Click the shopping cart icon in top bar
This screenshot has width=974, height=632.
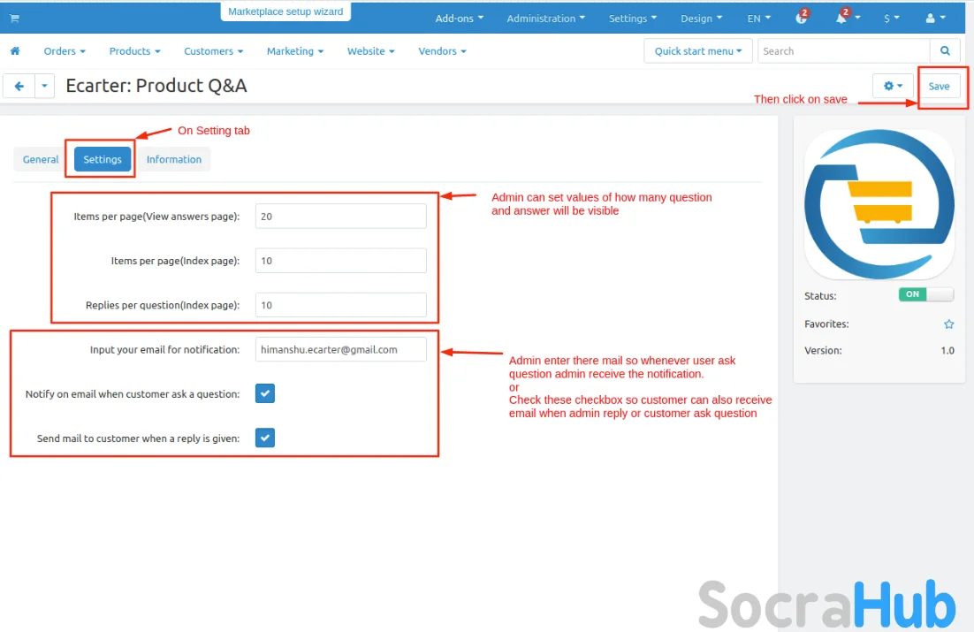(14, 18)
